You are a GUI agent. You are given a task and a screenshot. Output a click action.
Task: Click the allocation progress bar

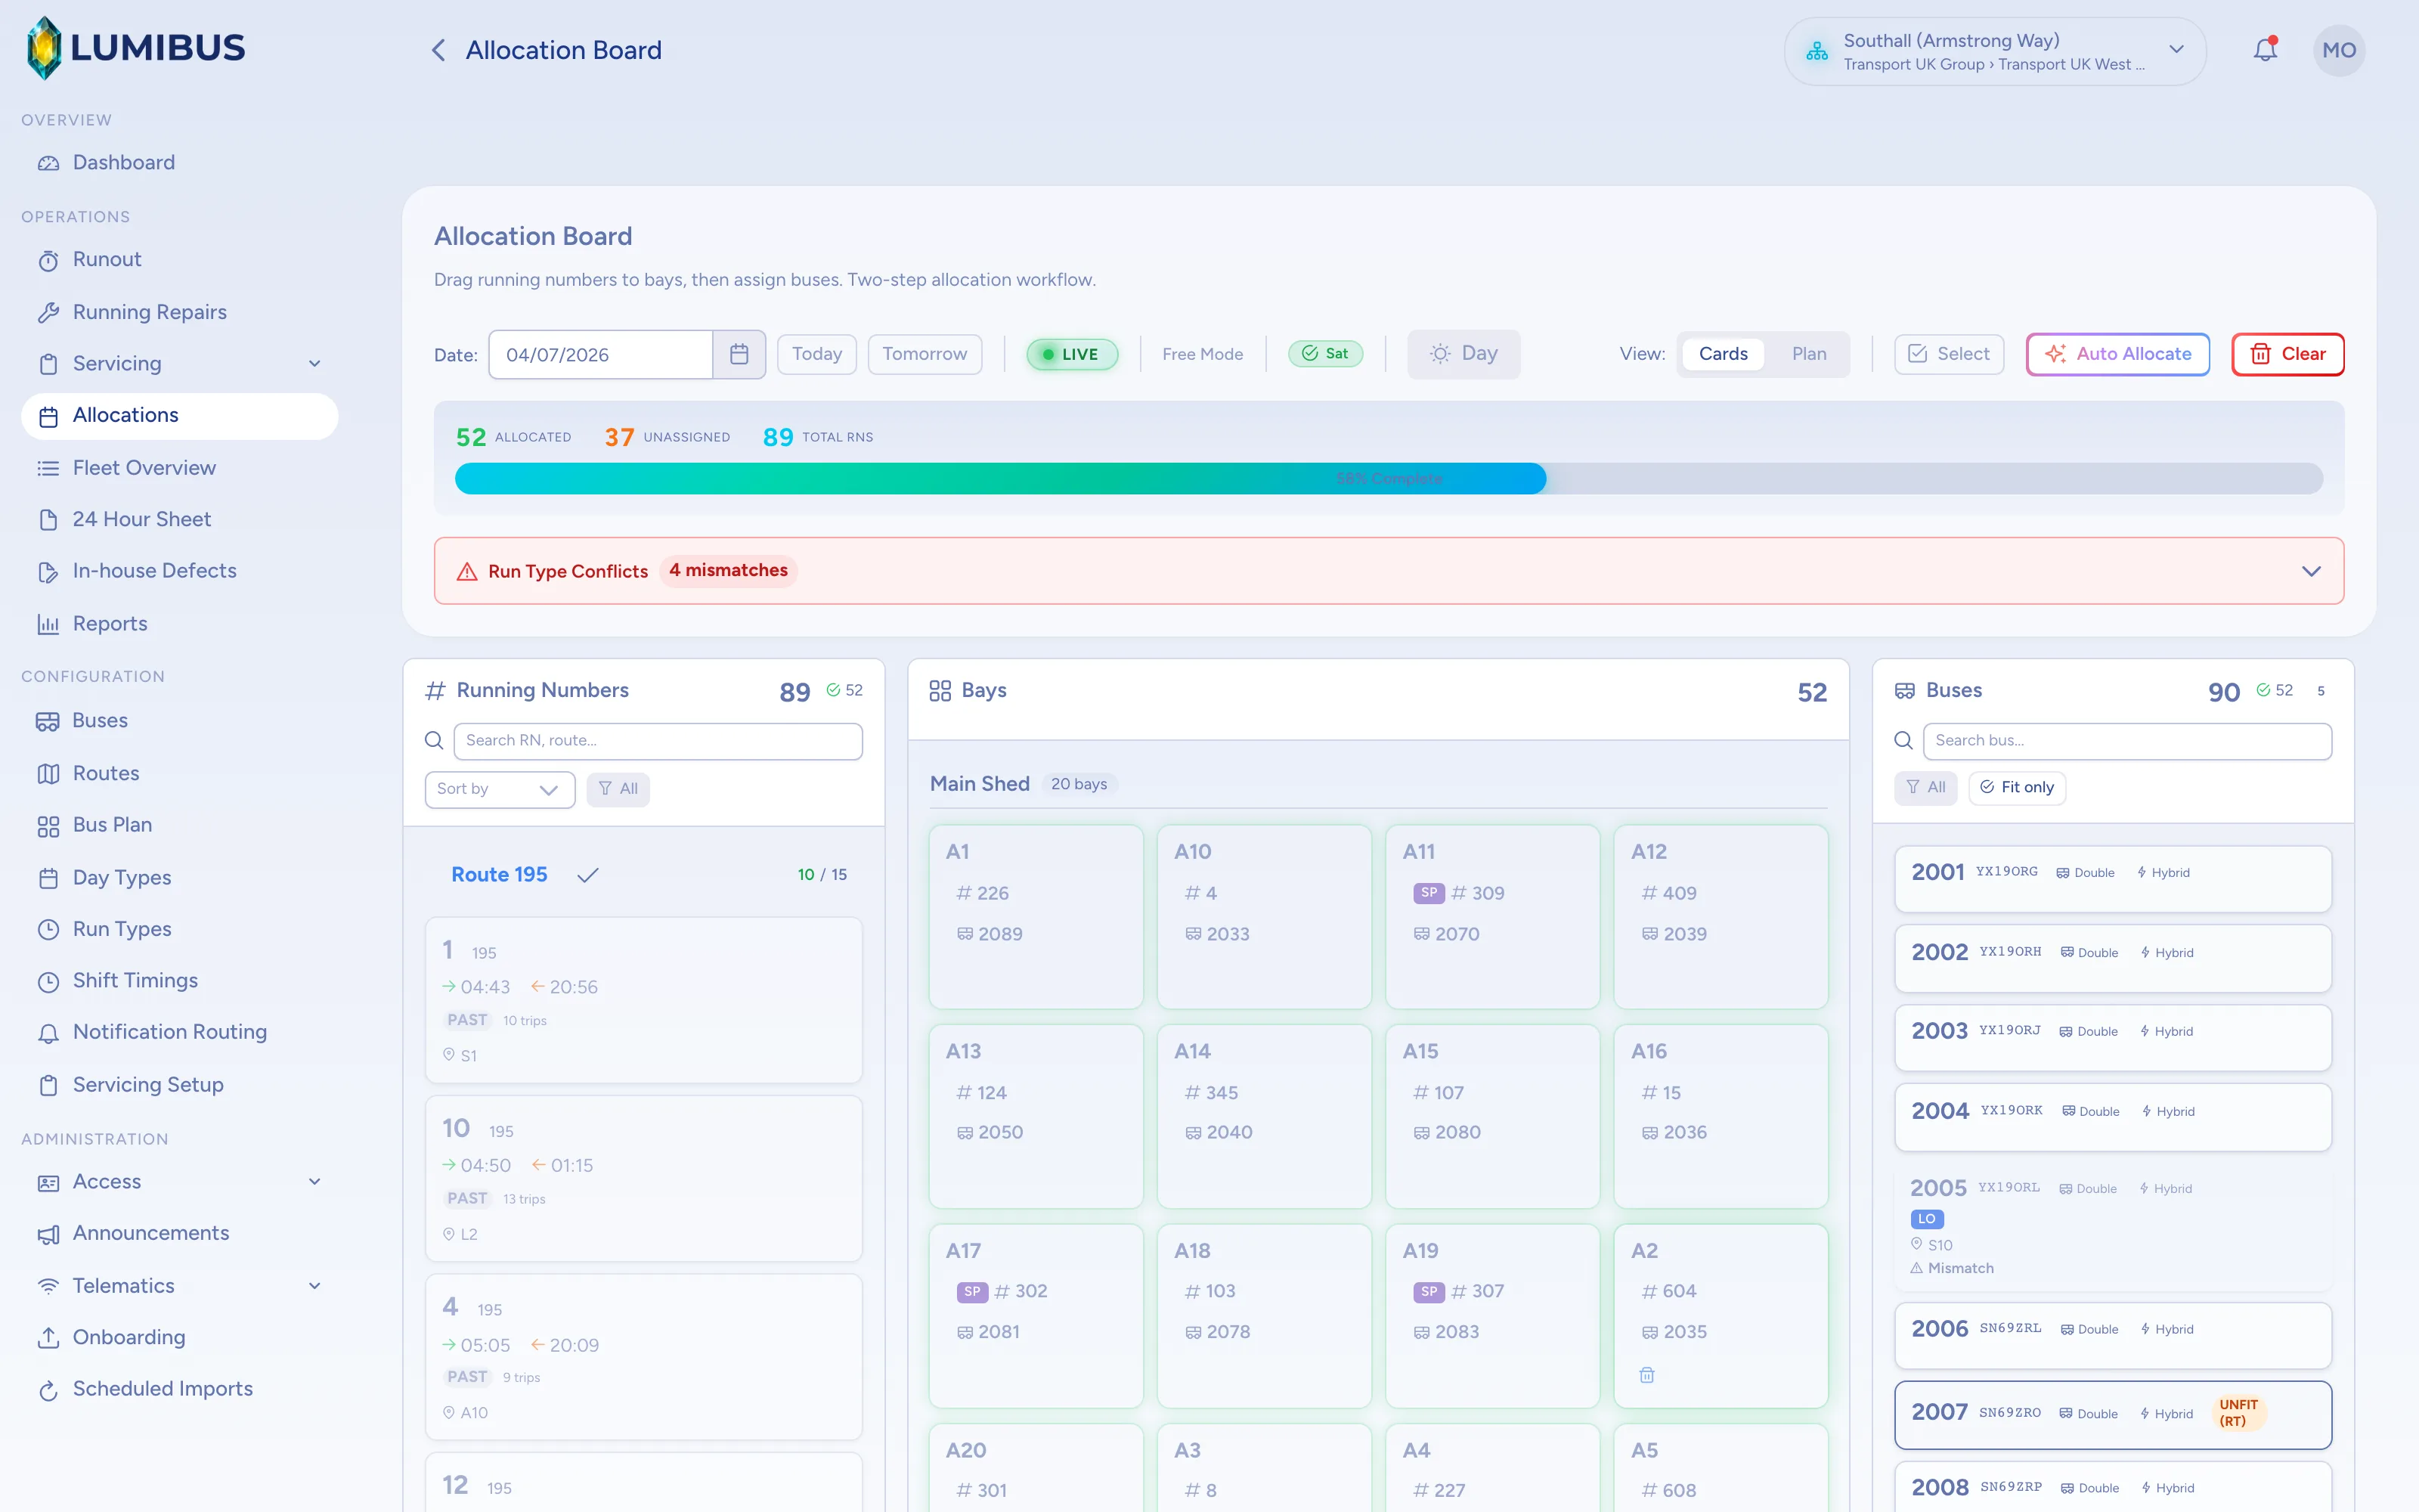pos(1389,478)
